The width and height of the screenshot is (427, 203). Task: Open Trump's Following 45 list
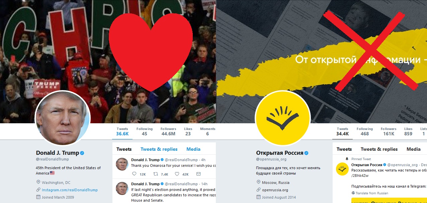pyautogui.click(x=145, y=131)
